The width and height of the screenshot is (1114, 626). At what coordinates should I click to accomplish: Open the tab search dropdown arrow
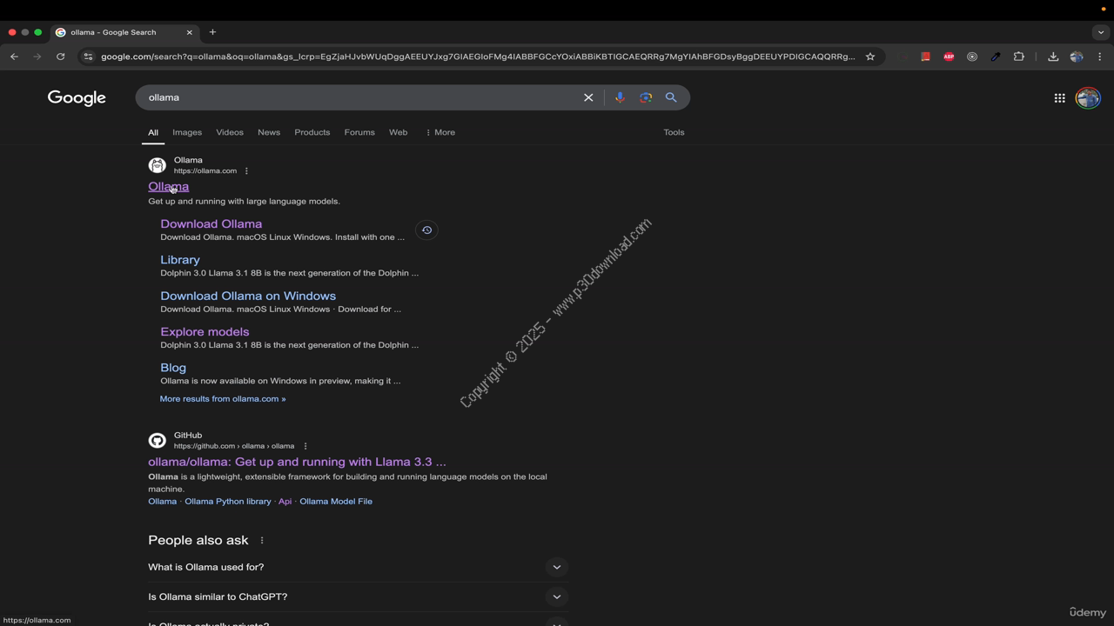tap(1100, 32)
